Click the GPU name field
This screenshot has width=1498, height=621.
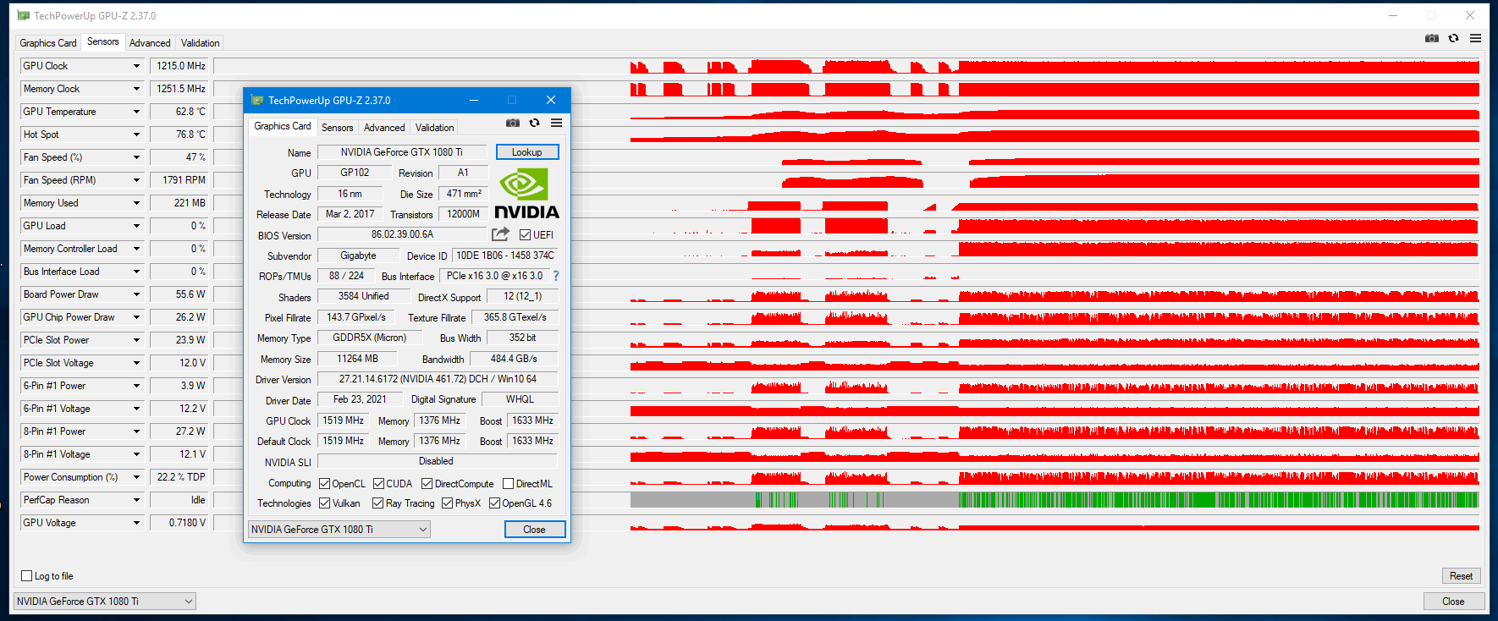[x=402, y=152]
